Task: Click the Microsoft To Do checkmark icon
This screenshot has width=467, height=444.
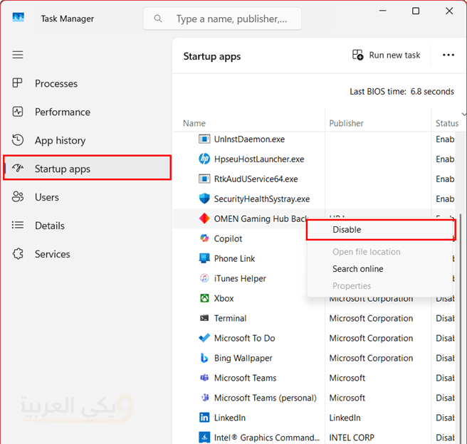Action: coord(204,338)
